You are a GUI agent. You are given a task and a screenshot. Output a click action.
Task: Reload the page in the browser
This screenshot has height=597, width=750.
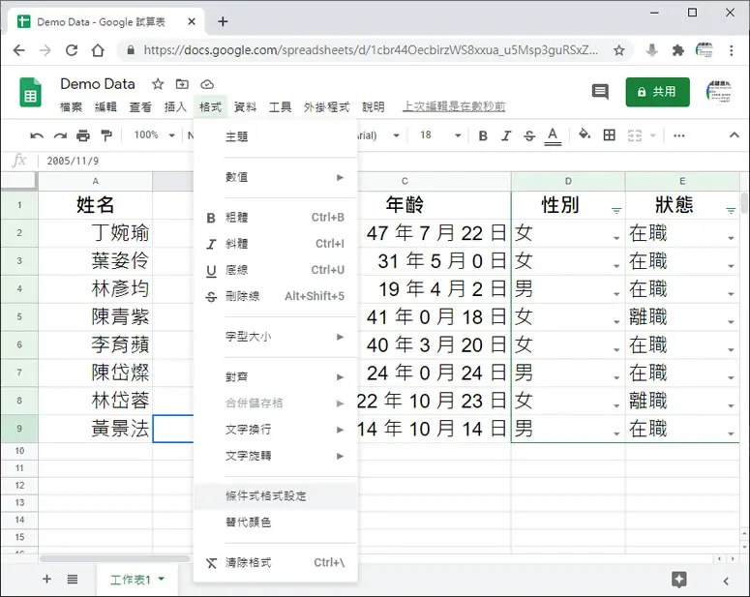(x=72, y=50)
